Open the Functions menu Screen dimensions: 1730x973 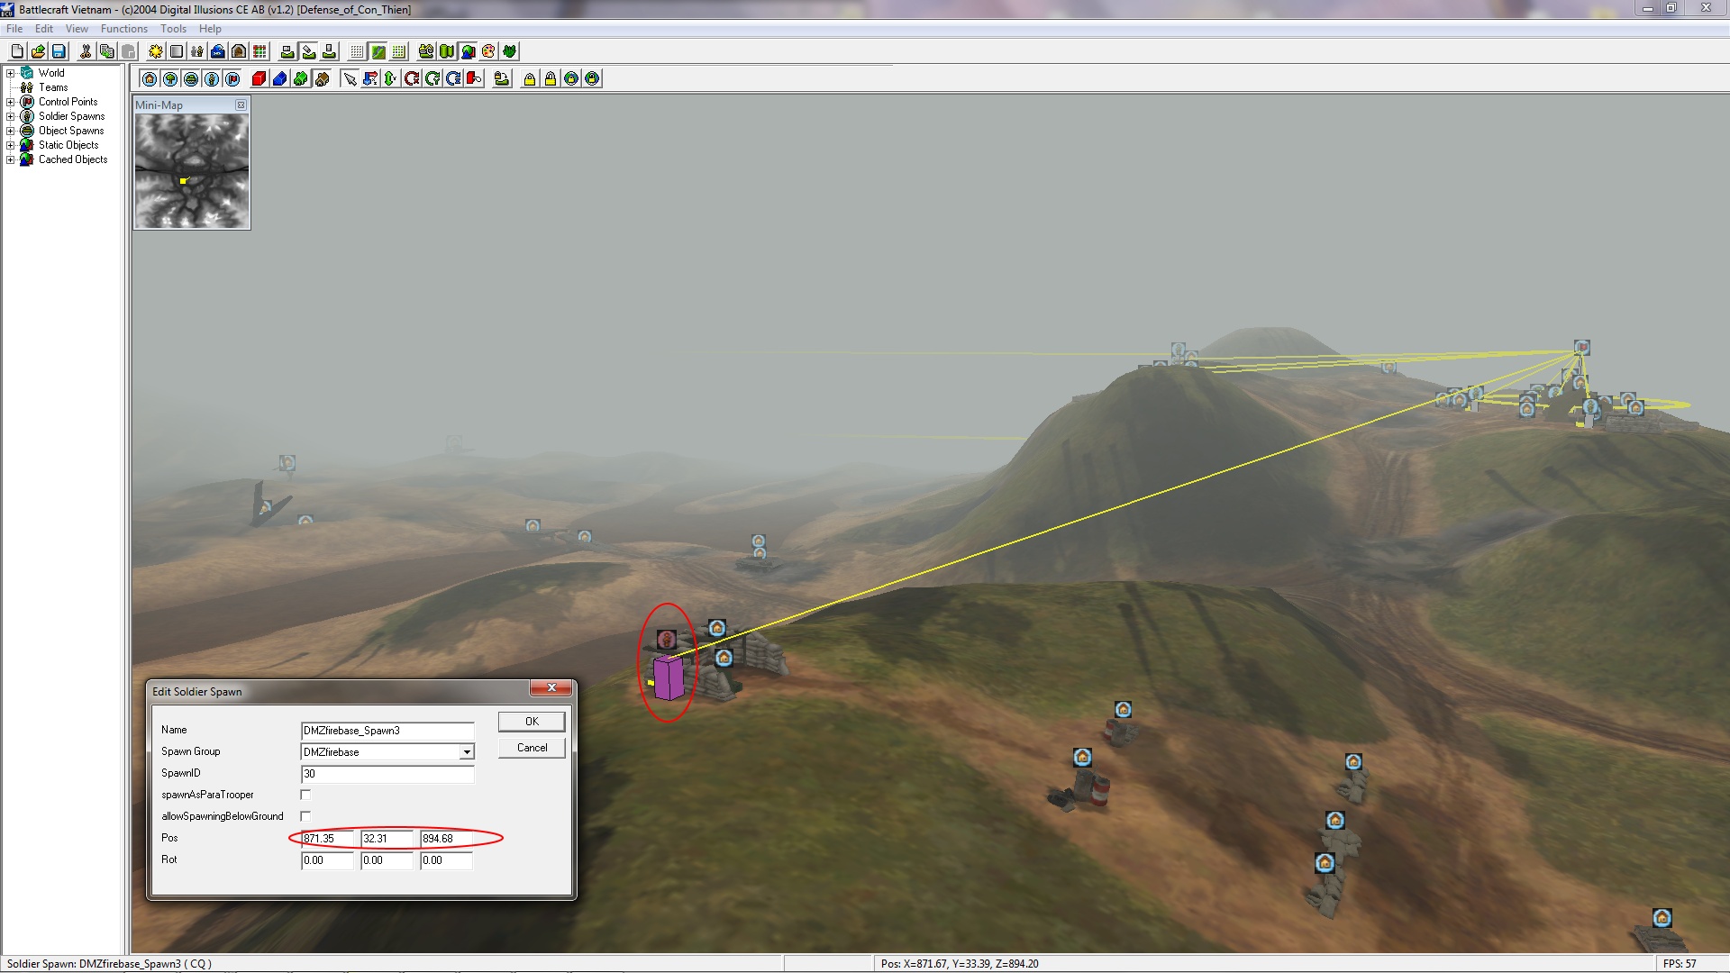click(x=123, y=29)
